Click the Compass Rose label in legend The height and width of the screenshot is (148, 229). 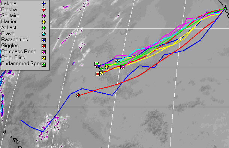point(19,52)
